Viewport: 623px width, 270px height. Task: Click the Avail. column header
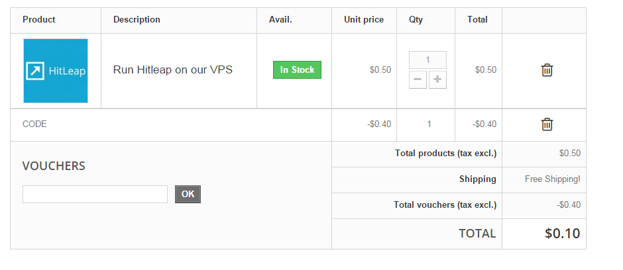coord(280,19)
